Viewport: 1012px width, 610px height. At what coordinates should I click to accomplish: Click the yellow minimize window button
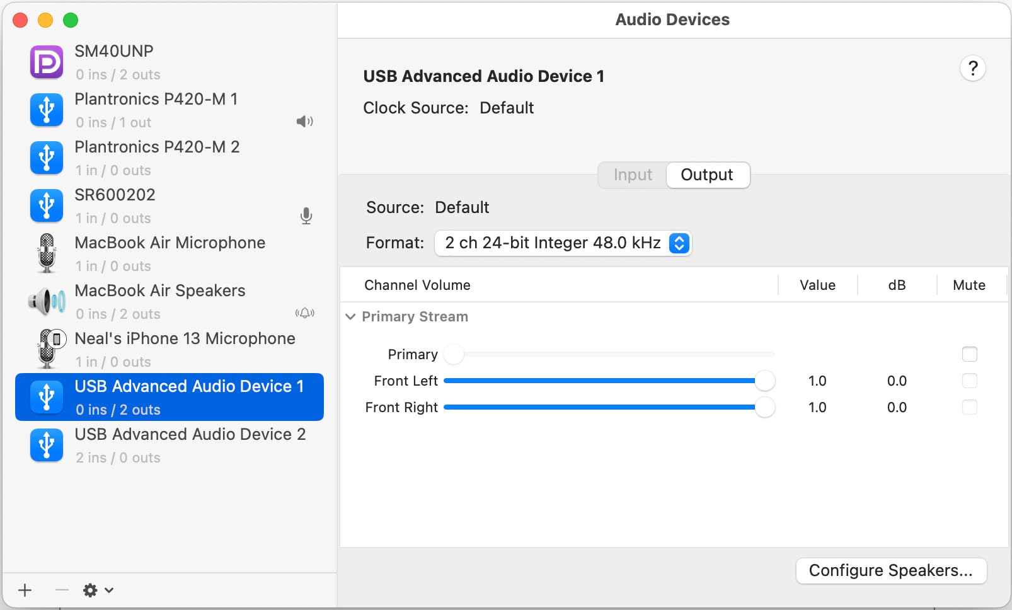(x=45, y=20)
